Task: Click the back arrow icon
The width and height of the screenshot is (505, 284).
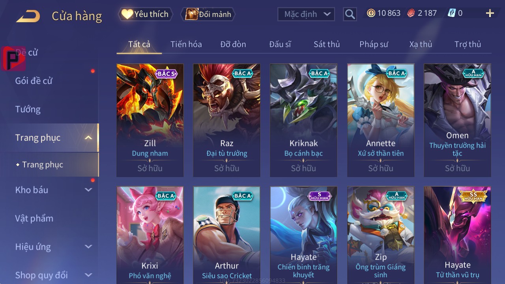Action: pos(28,16)
